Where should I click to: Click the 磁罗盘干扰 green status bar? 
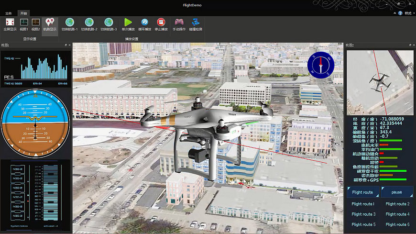click(393, 171)
